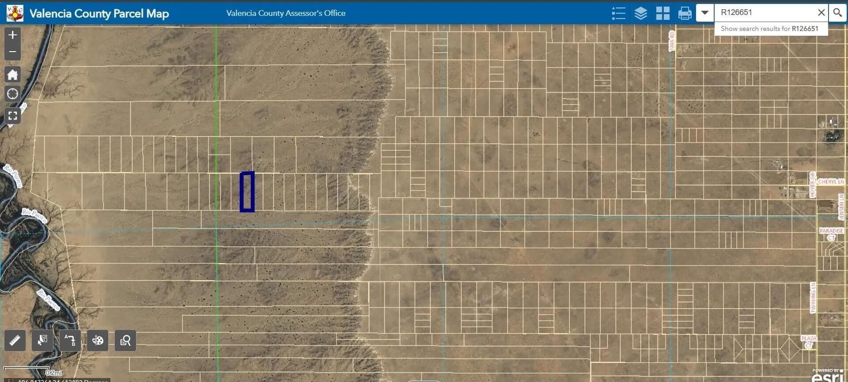Run the search with magnifier button

(837, 12)
